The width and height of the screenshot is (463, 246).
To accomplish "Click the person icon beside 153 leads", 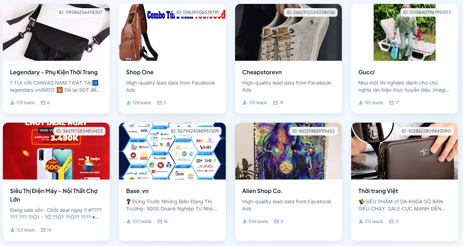I will tap(12, 230).
